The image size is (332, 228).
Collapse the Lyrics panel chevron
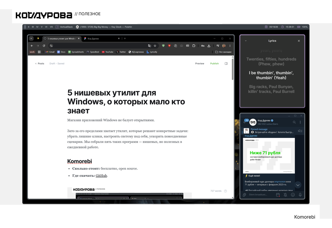click(x=246, y=41)
